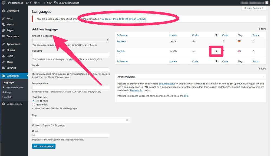
Task: Open the comments bubble icon in admin bar
Action: (35, 3)
